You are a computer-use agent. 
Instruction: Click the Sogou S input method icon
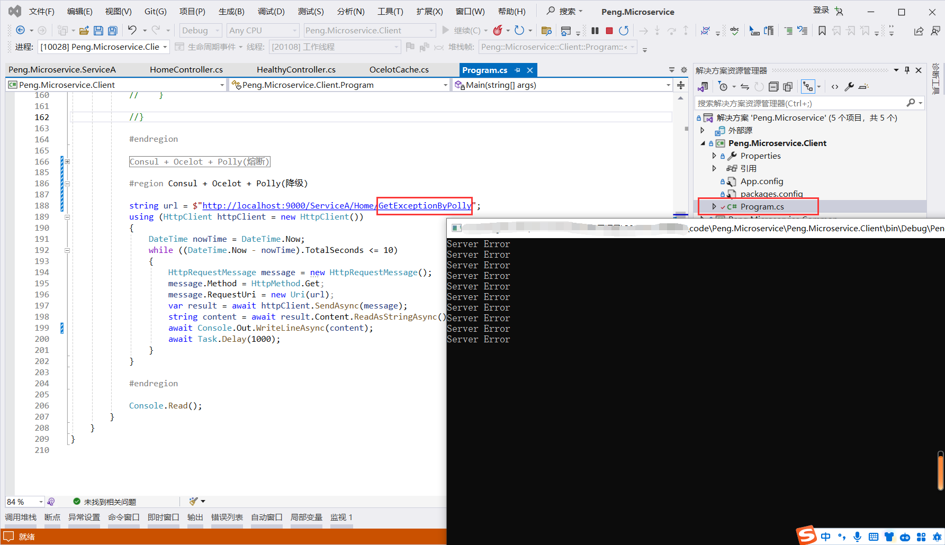pyautogui.click(x=807, y=535)
